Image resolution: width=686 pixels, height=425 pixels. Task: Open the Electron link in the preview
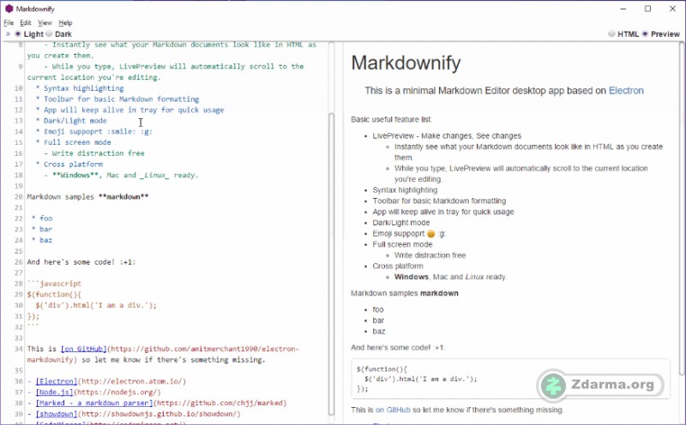(x=626, y=91)
